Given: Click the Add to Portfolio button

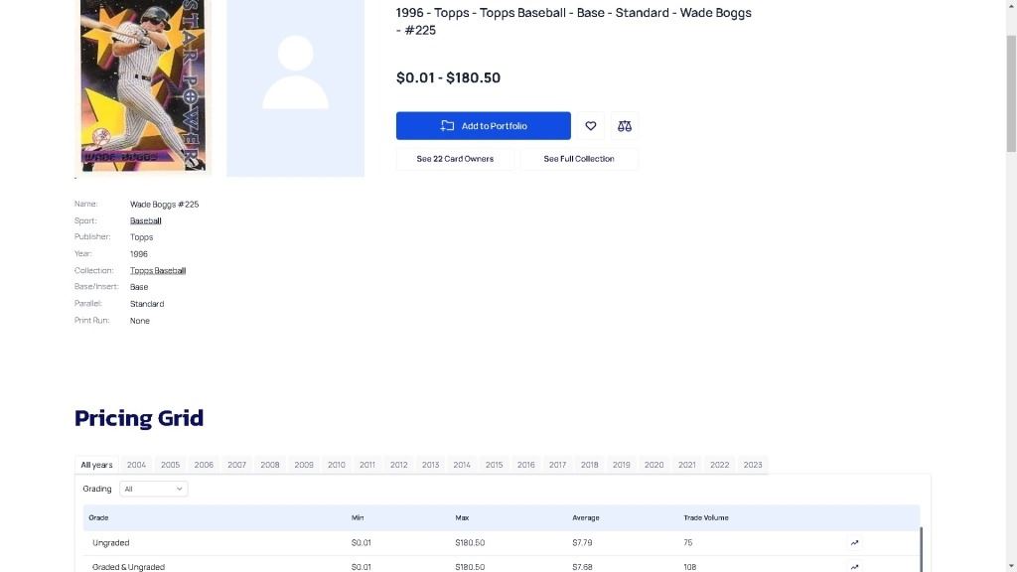Looking at the screenshot, I should [x=483, y=126].
